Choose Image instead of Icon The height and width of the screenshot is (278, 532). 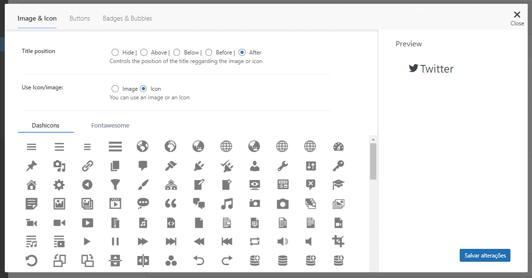pyautogui.click(x=115, y=89)
